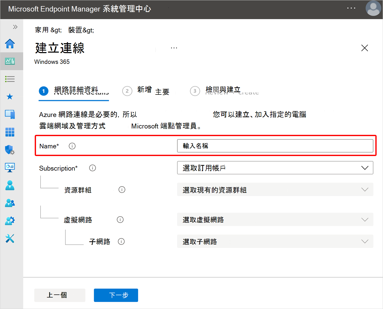
Task: Show info tooltip for 資源群組
Action: point(122,190)
